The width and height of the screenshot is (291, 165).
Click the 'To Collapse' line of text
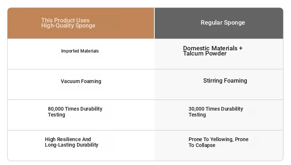[x=202, y=145]
